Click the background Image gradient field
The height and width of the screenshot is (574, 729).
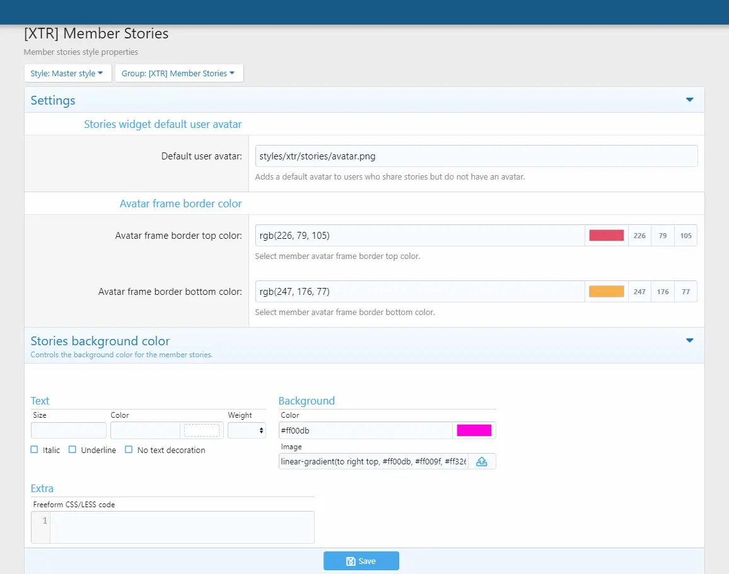(x=373, y=461)
